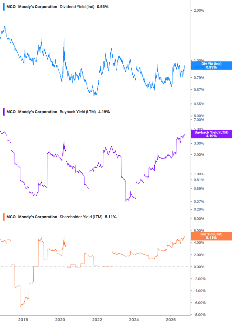This screenshot has height=325, width=232.
Task: Click the '4.00%' y-axis tick
Action: pyautogui.click(x=199, y=243)
